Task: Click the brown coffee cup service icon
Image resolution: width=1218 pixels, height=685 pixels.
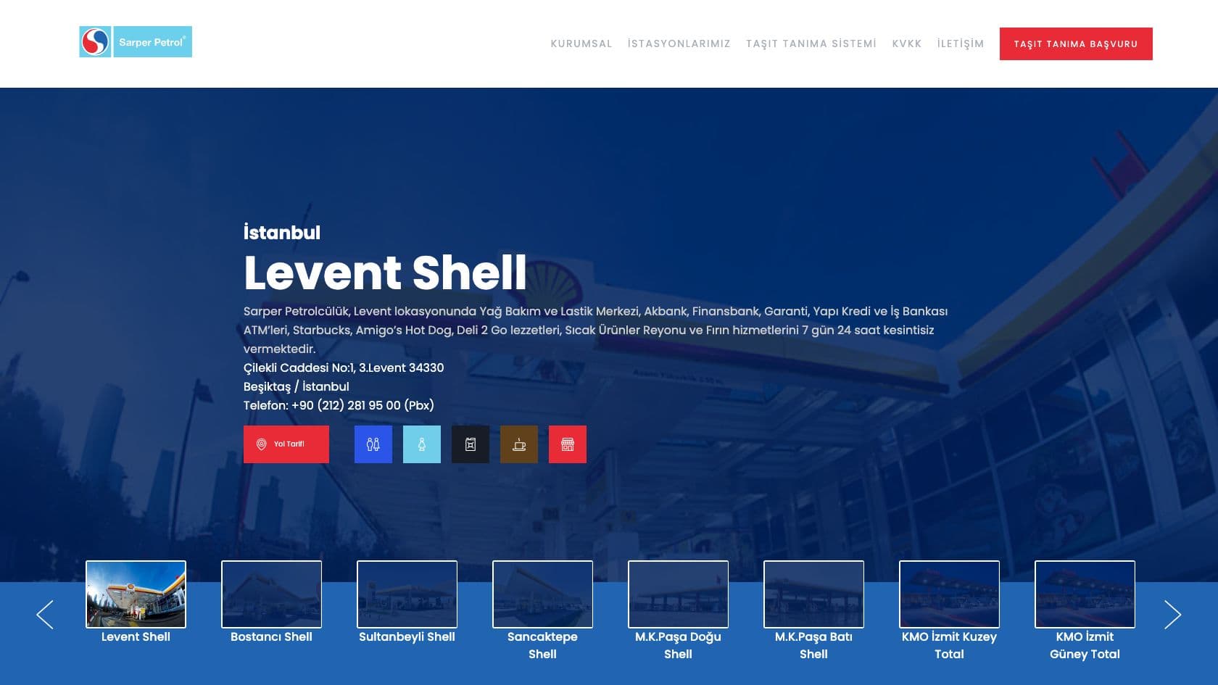Action: (x=519, y=444)
